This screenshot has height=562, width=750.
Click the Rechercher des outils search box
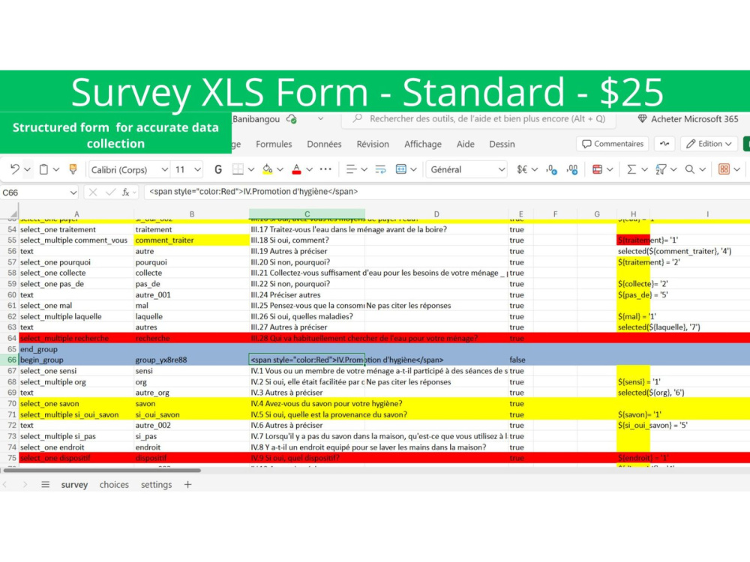478,119
